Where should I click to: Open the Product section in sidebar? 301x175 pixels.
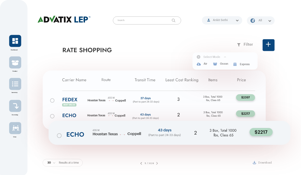(15, 63)
